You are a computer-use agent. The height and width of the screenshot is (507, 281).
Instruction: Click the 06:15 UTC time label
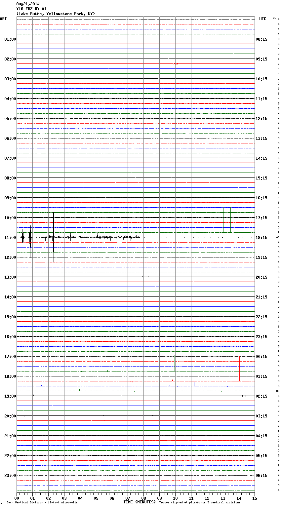pyautogui.click(x=261, y=476)
